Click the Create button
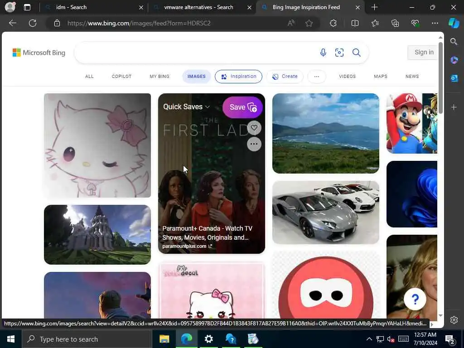The image size is (464, 348). 285,76
